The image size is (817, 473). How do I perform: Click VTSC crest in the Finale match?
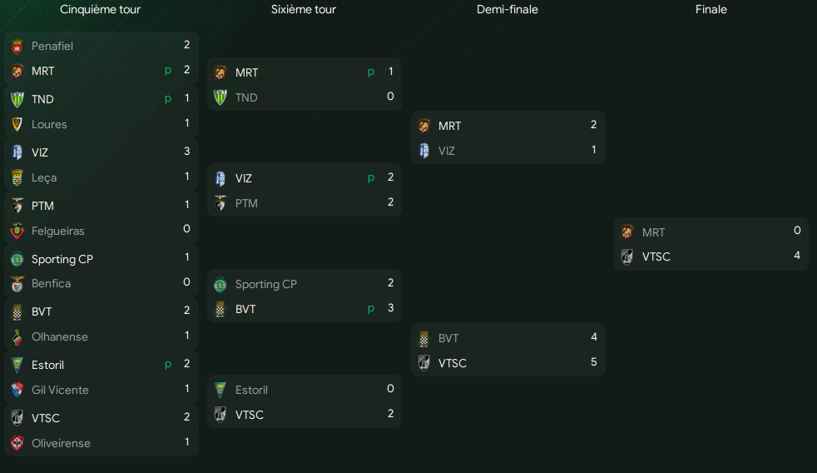point(627,256)
